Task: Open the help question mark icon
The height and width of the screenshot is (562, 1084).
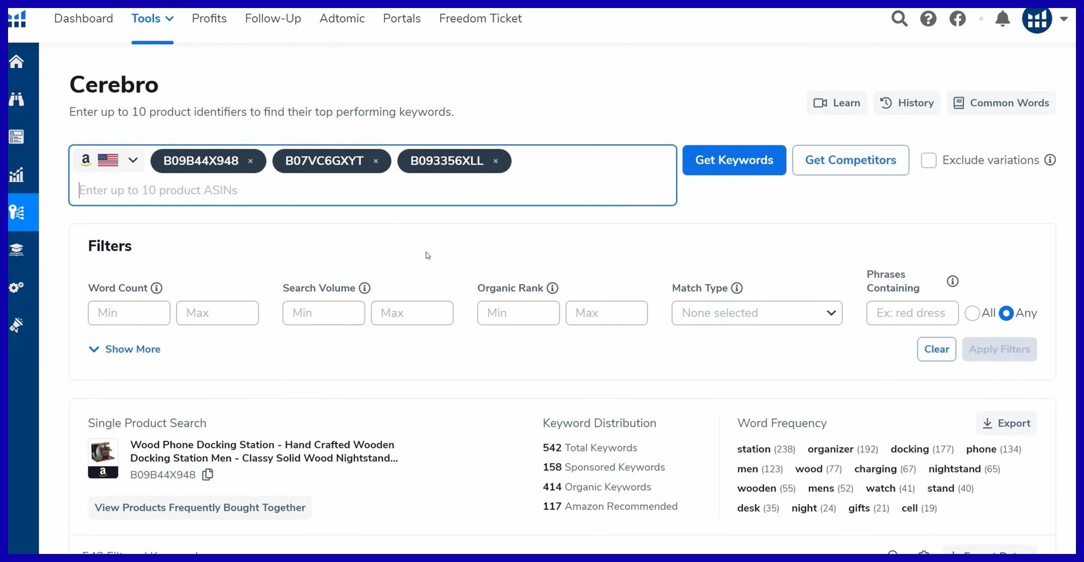Action: click(x=928, y=19)
